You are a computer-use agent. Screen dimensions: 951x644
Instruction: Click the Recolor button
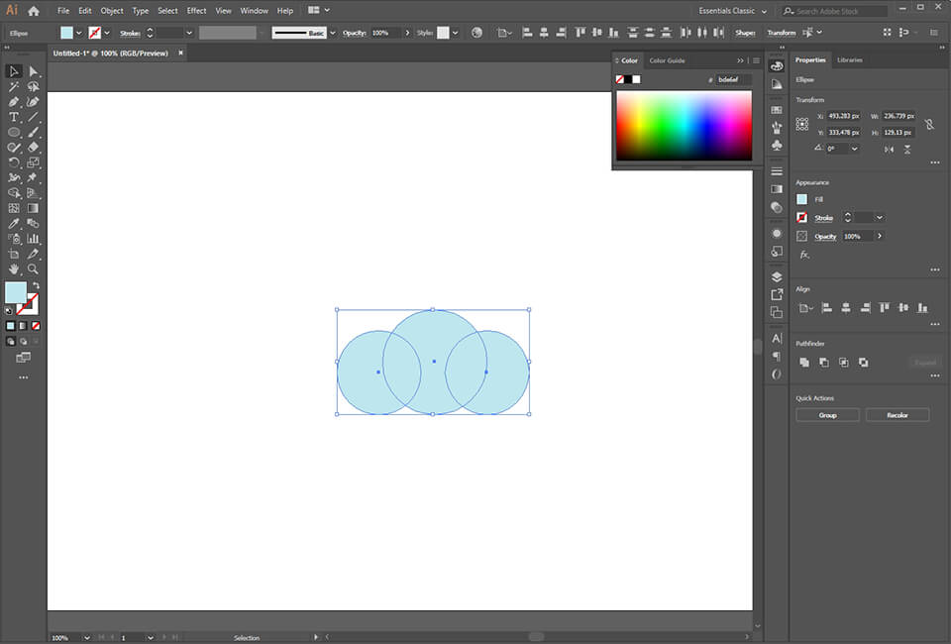897,414
